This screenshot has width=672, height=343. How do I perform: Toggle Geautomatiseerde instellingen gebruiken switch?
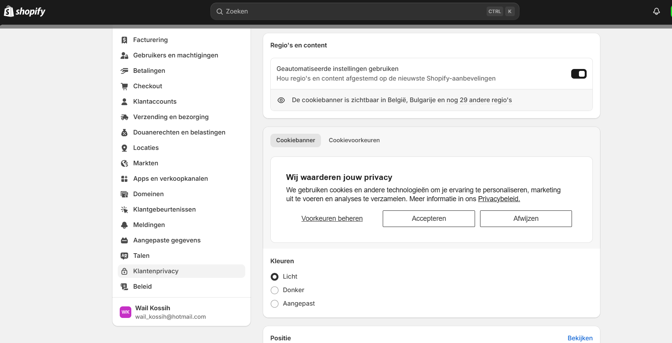[x=579, y=74]
